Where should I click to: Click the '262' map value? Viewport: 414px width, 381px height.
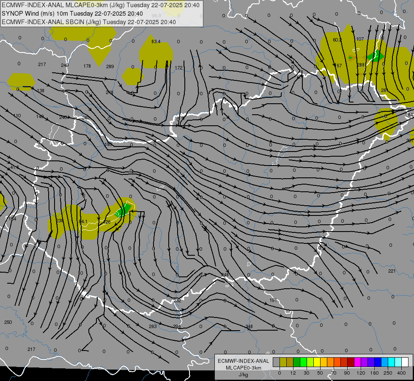click(86, 118)
